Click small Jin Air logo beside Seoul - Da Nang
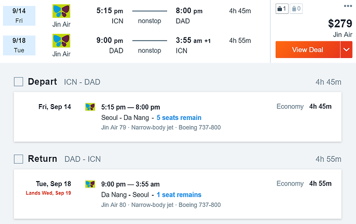Viewport: 356px width, 224px height. [x=90, y=107]
